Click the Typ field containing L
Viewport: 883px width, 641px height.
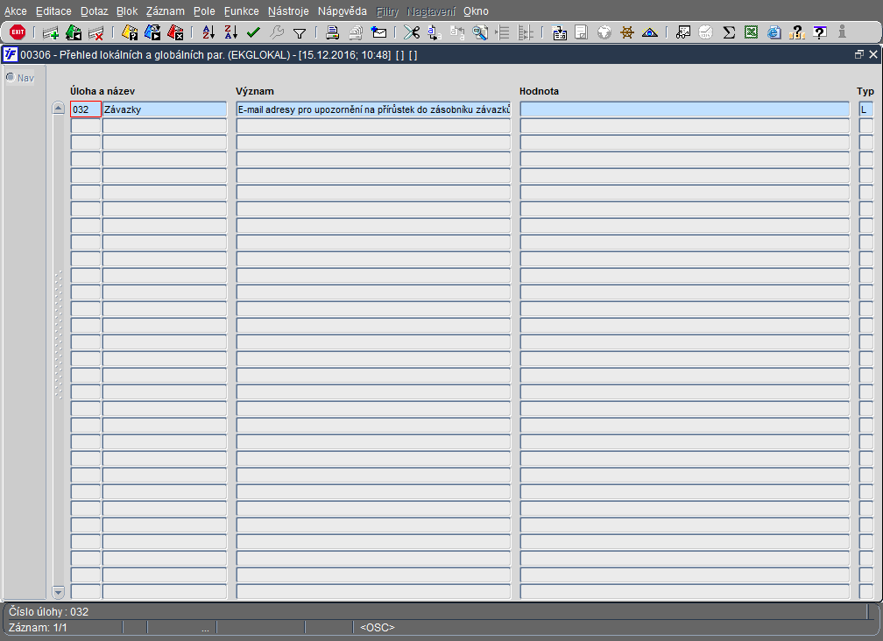[866, 109]
